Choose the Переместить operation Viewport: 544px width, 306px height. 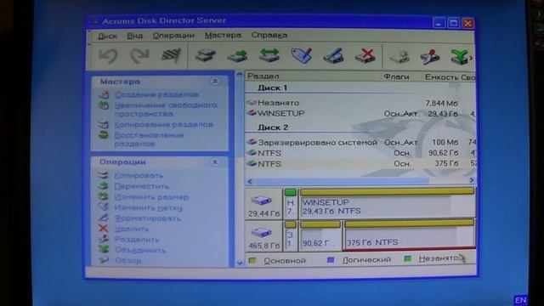pos(142,186)
